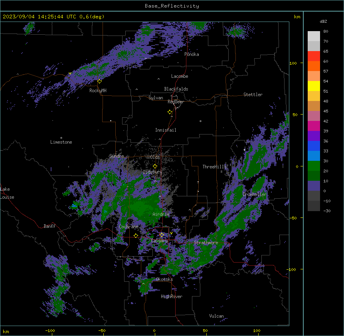The width and height of the screenshot is (344, 336).
Task: Select the slate purple 0–10 dBZ swatch
Action: click(314, 186)
